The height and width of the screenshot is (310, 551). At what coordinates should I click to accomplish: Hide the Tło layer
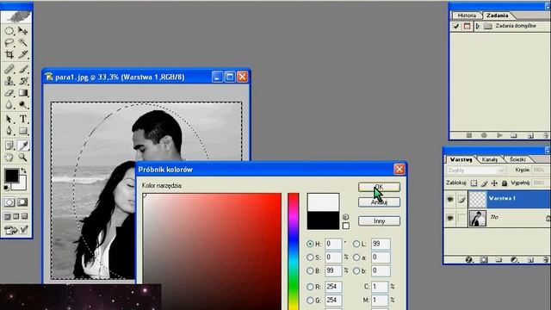pyautogui.click(x=450, y=218)
